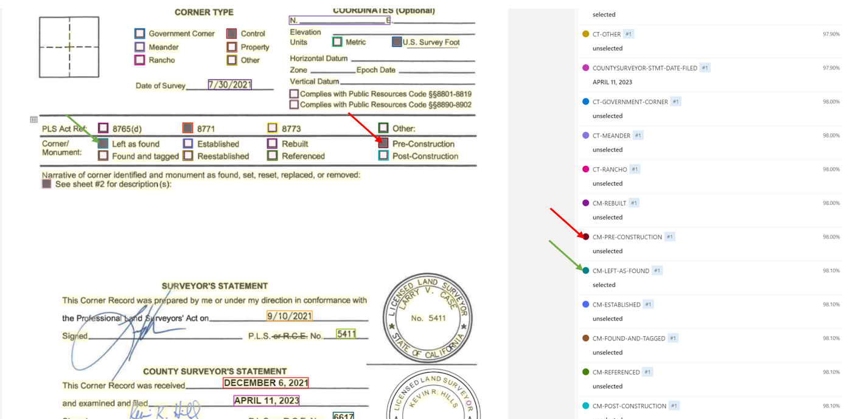Click the Referenced checkbox in the document
The height and width of the screenshot is (419, 847).
point(273,156)
